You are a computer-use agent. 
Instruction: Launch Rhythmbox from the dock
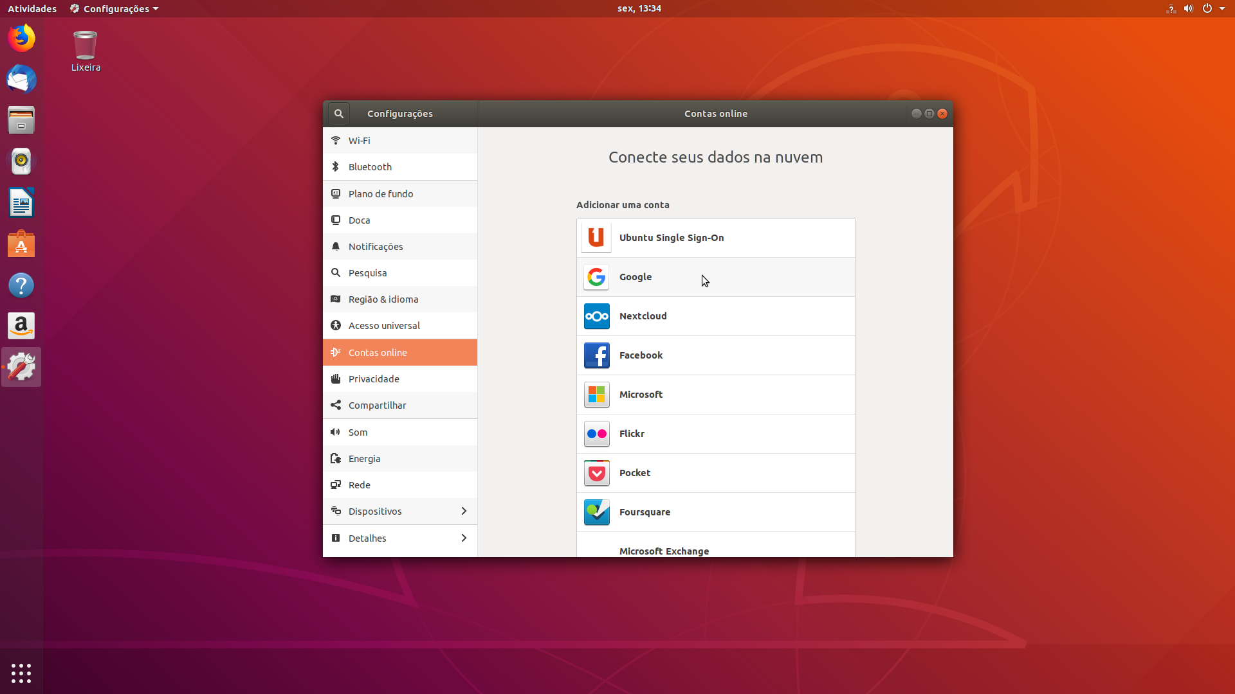[x=21, y=161]
